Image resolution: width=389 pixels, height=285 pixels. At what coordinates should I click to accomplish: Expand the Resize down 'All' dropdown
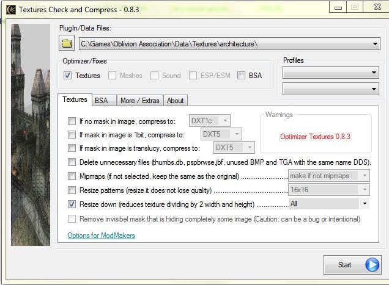click(365, 204)
